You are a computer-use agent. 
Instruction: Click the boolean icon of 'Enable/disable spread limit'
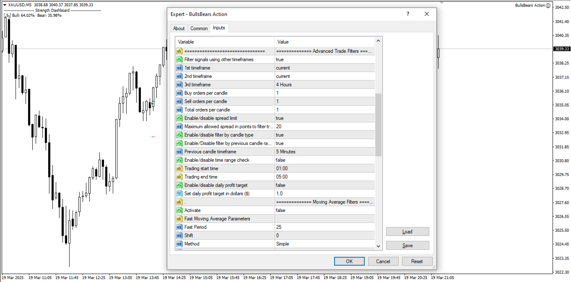coord(179,118)
